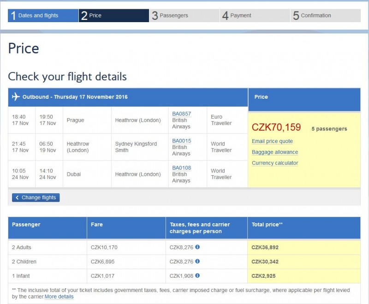The width and height of the screenshot is (369, 304).
Task: Click the children fare CZK6,895
Action: (102, 262)
